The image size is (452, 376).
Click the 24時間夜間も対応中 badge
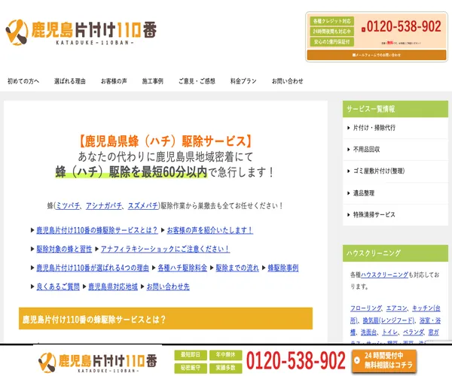(x=332, y=32)
